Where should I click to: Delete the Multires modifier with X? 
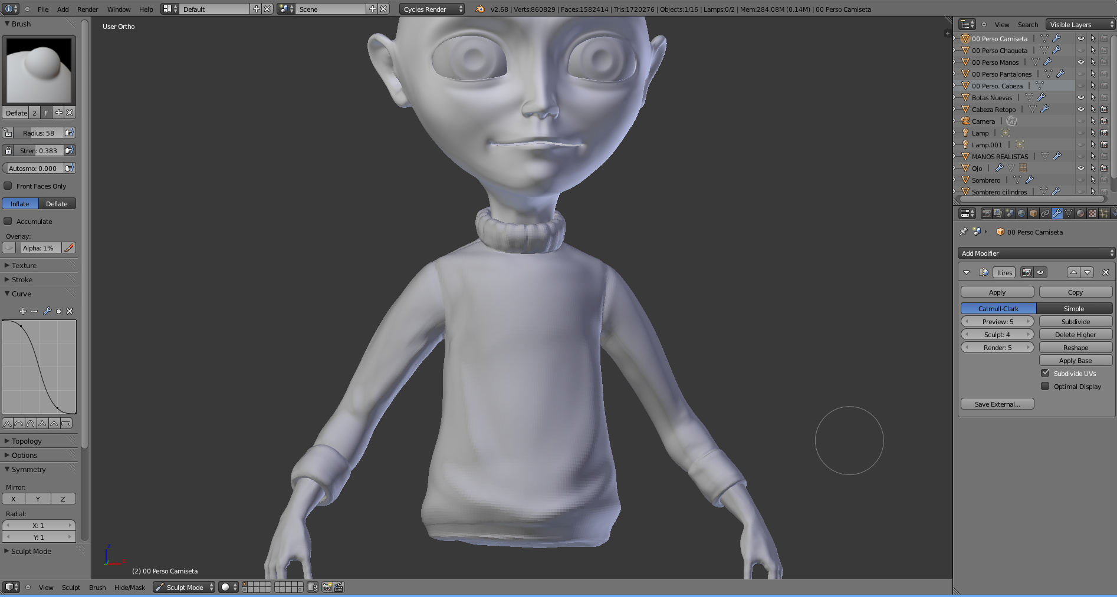tap(1106, 272)
